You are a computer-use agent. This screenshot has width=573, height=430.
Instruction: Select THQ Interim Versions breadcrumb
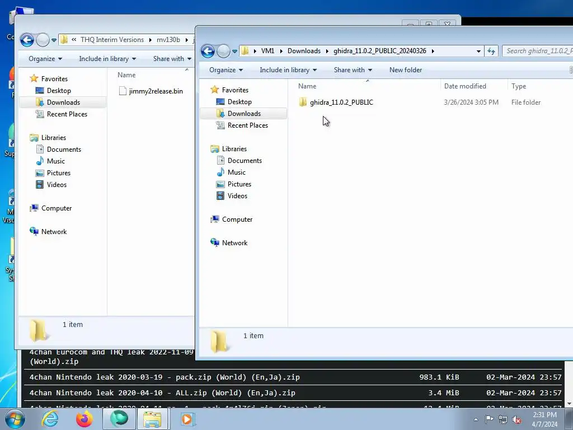point(112,40)
